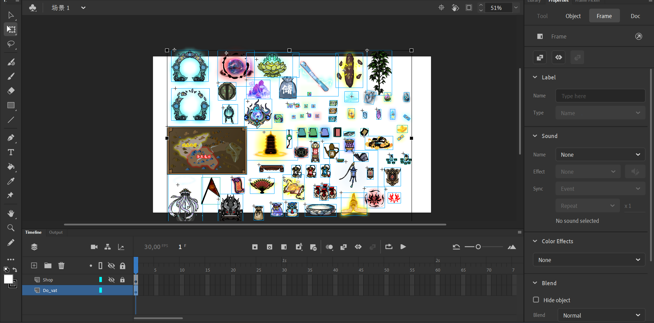The width and height of the screenshot is (654, 323).
Task: Choose the Text tool
Action: 11,152
